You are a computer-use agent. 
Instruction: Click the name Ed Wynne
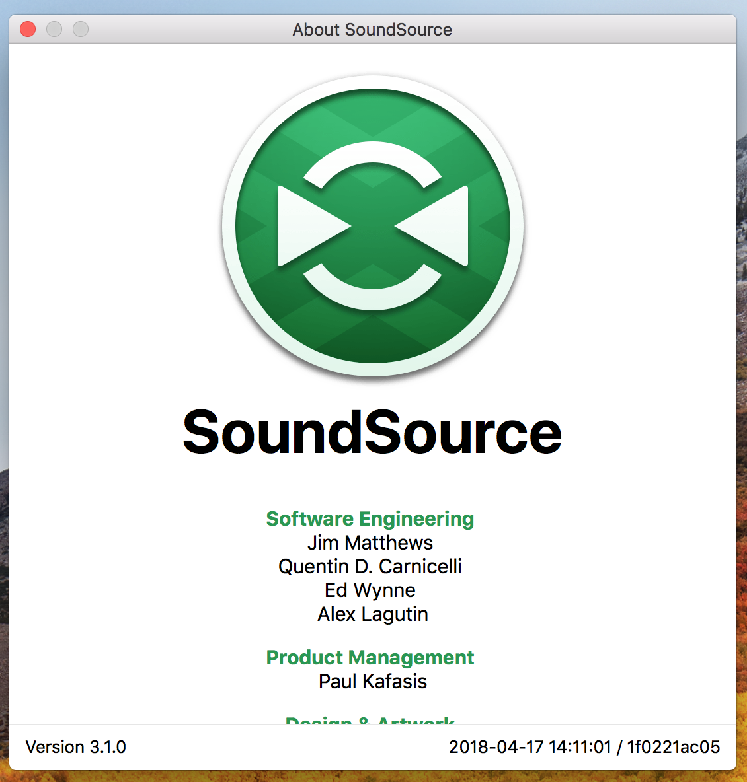coord(370,590)
